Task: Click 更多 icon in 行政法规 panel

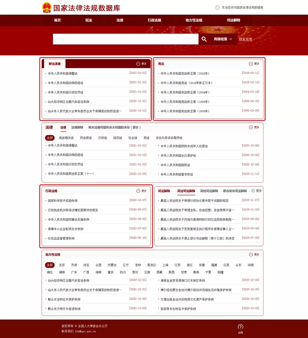Action: 138,191
